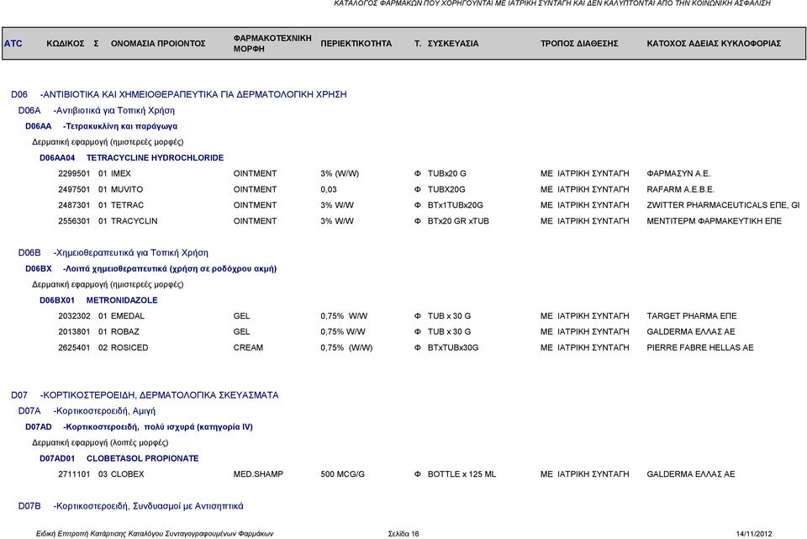This screenshot has height=539, width=807.
Task: Select the 500 MCG/G strength
Action: pos(343,474)
